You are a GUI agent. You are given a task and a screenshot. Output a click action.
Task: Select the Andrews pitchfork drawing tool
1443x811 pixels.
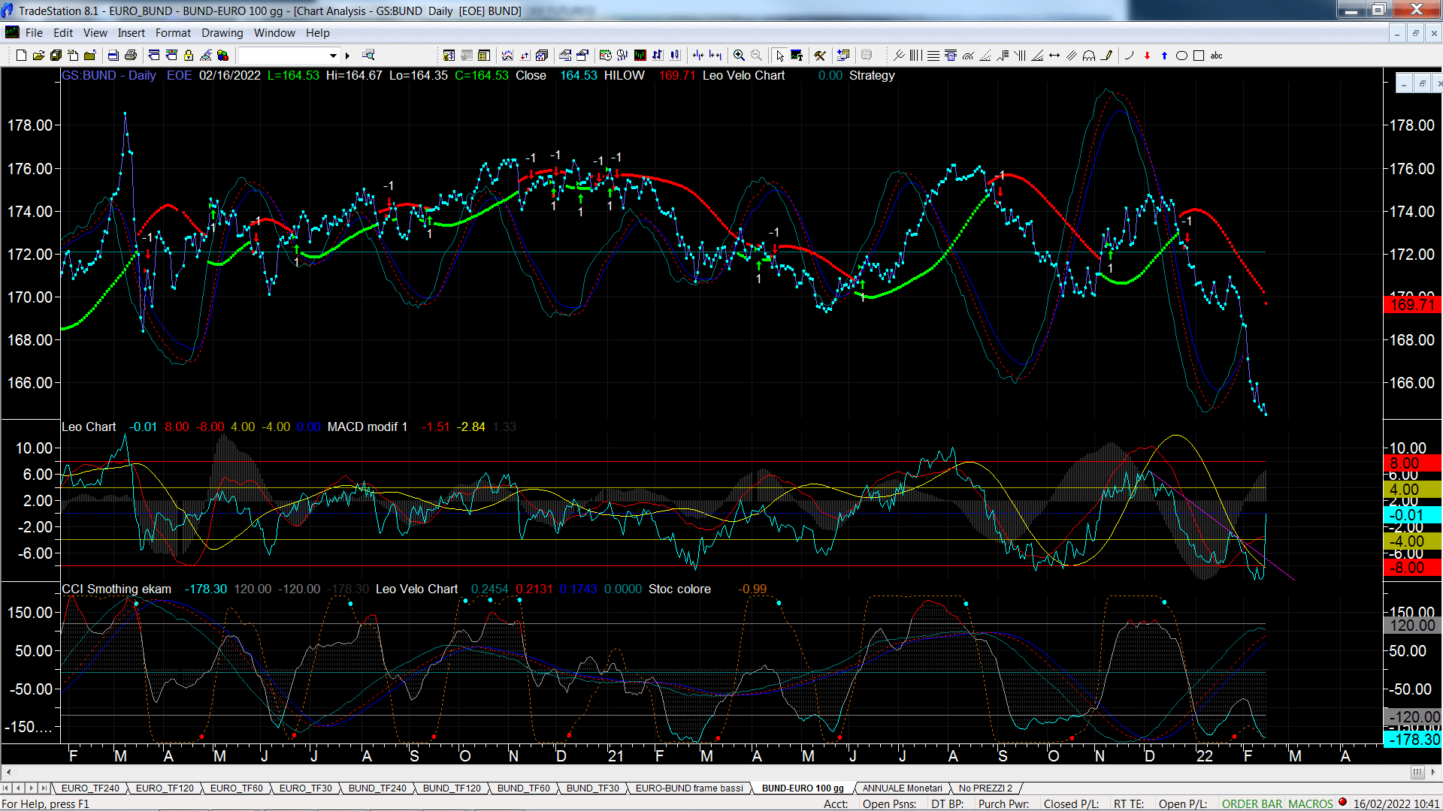tap(899, 55)
